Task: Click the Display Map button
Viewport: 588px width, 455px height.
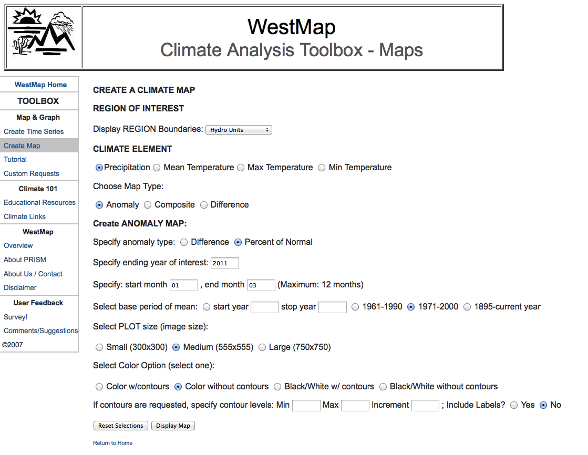Action: (173, 426)
